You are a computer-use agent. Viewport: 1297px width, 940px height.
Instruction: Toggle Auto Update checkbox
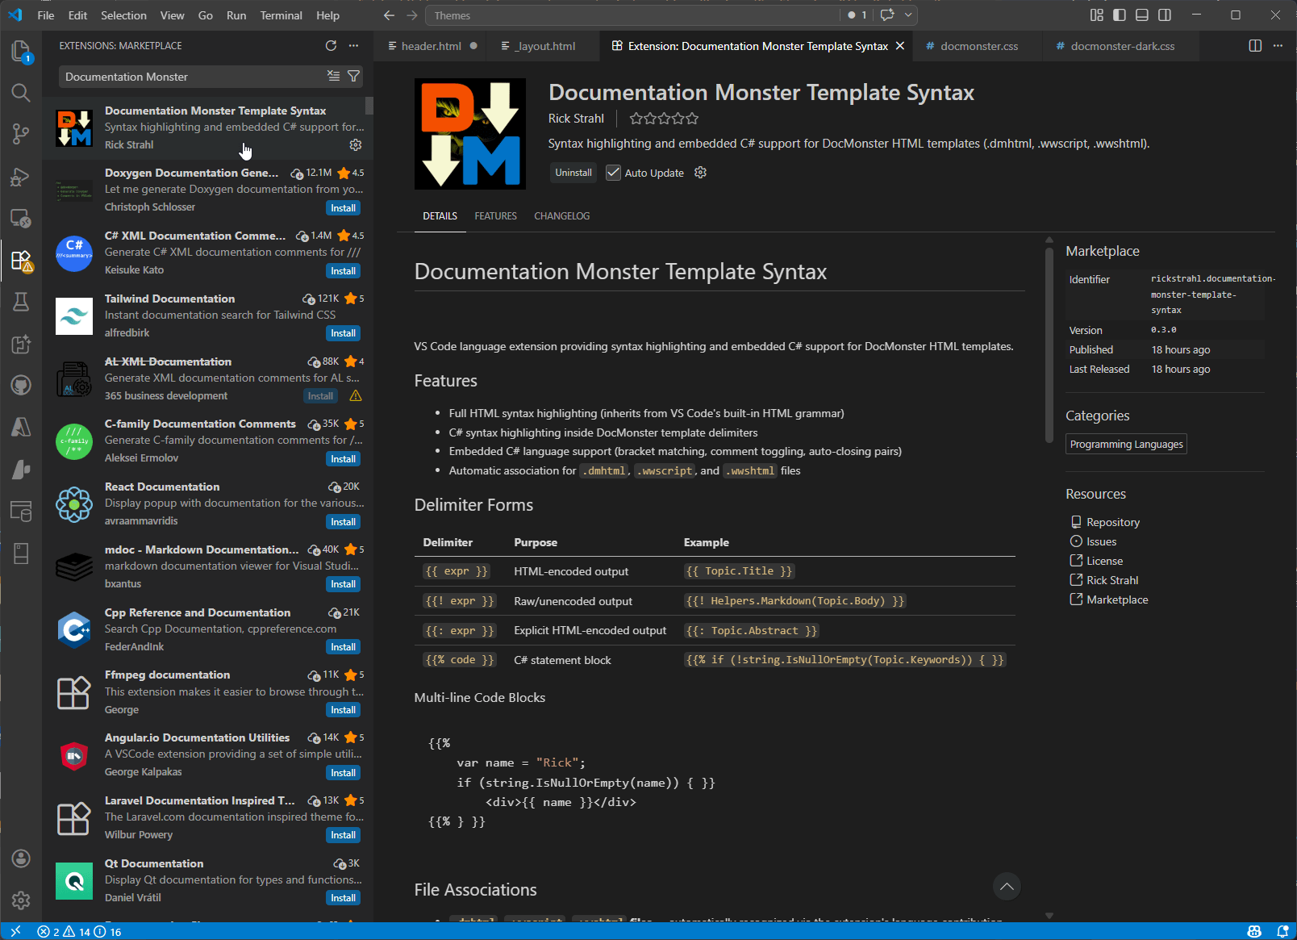[x=613, y=173]
